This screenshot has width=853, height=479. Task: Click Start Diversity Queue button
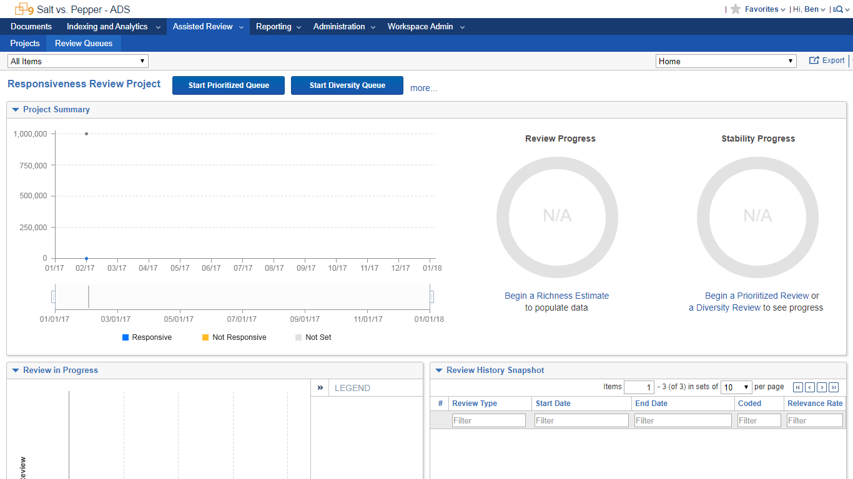347,85
